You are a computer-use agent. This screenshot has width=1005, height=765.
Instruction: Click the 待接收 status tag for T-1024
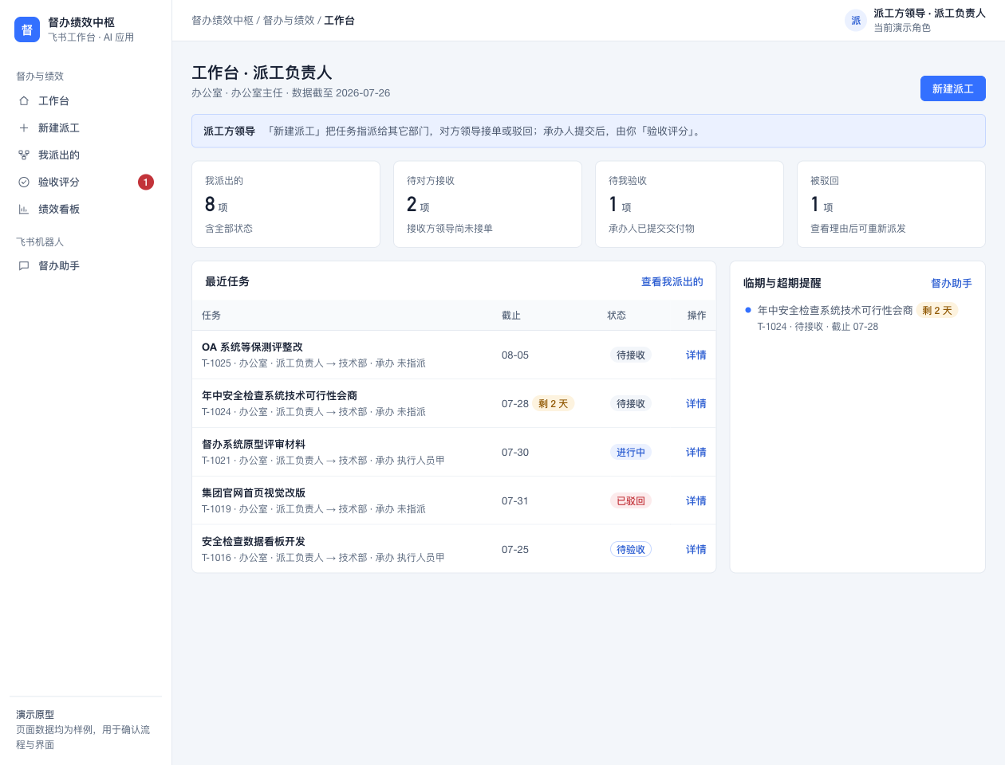[631, 404]
